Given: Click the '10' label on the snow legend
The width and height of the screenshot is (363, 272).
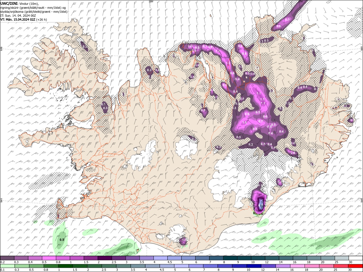Looking at the screenshot, I should pyautogui.click(x=253, y=262).
